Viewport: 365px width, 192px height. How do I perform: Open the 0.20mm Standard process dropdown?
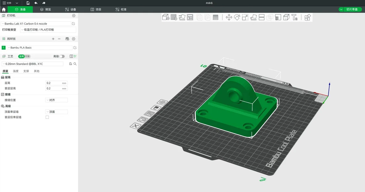(x=33, y=64)
